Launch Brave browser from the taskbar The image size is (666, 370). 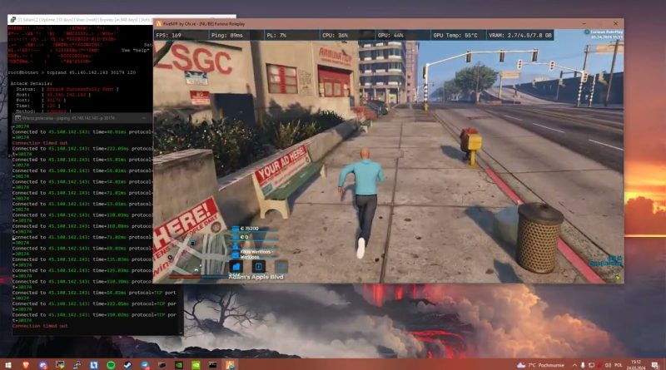point(26,365)
